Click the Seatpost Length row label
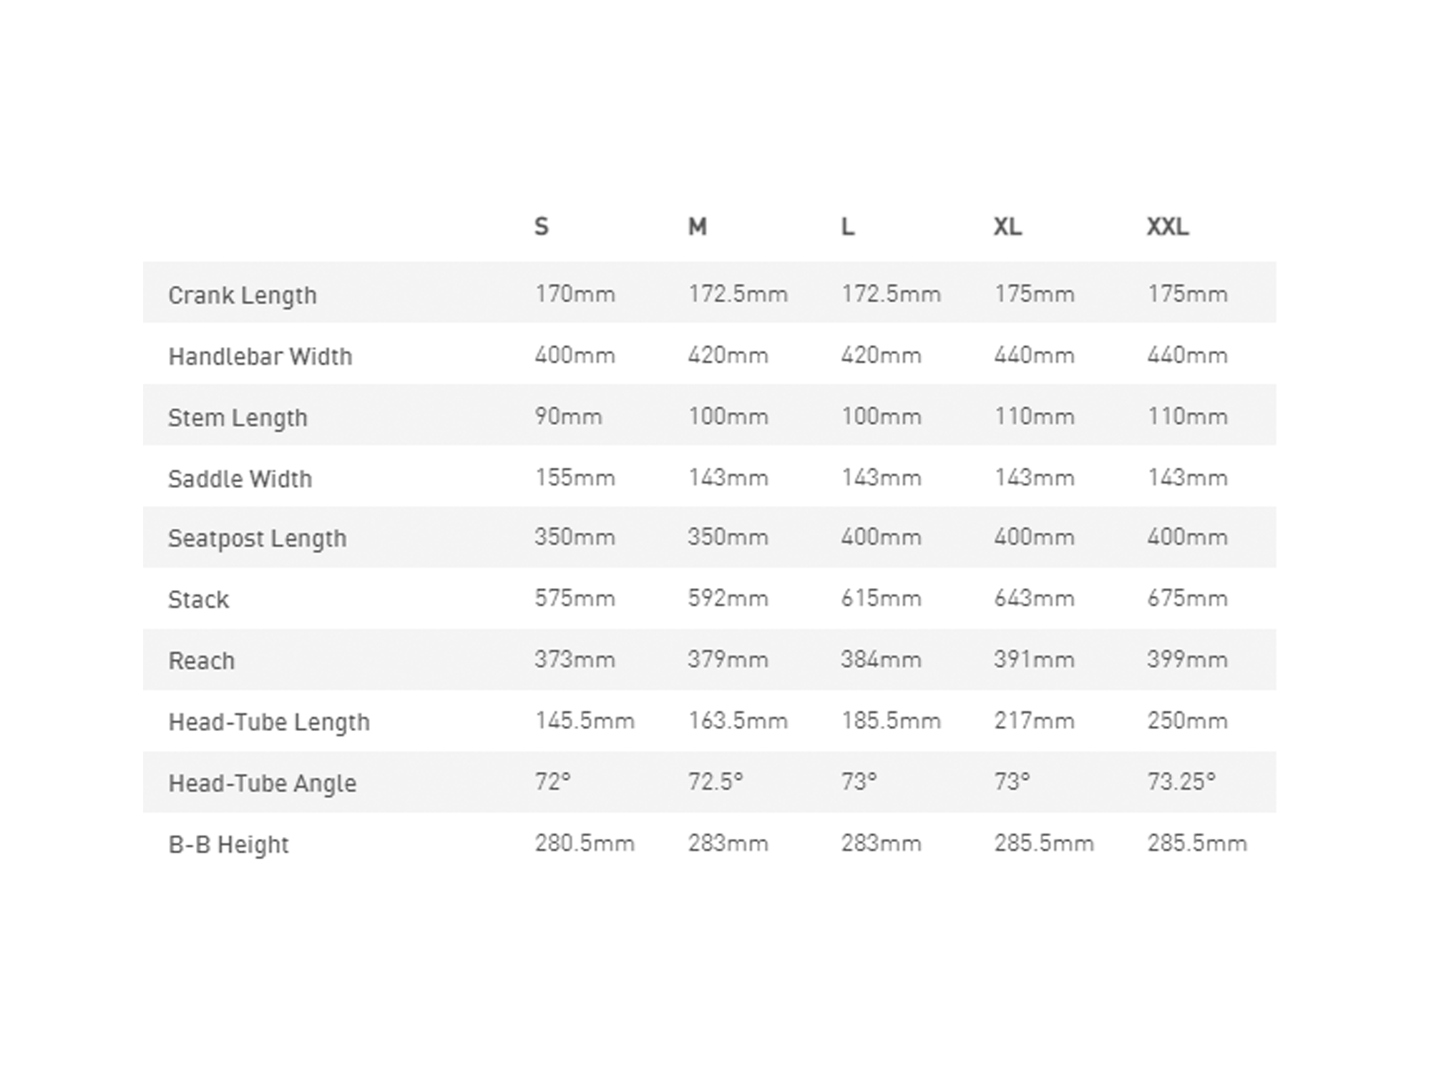 257,539
